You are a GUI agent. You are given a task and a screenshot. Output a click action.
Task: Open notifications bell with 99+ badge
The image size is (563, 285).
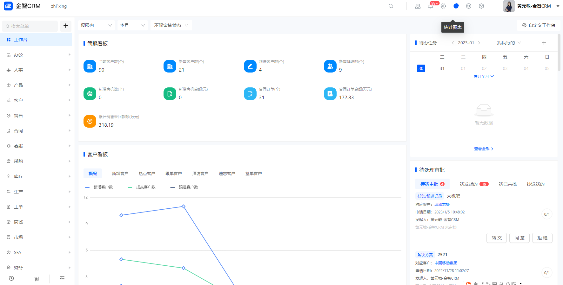[x=431, y=6]
